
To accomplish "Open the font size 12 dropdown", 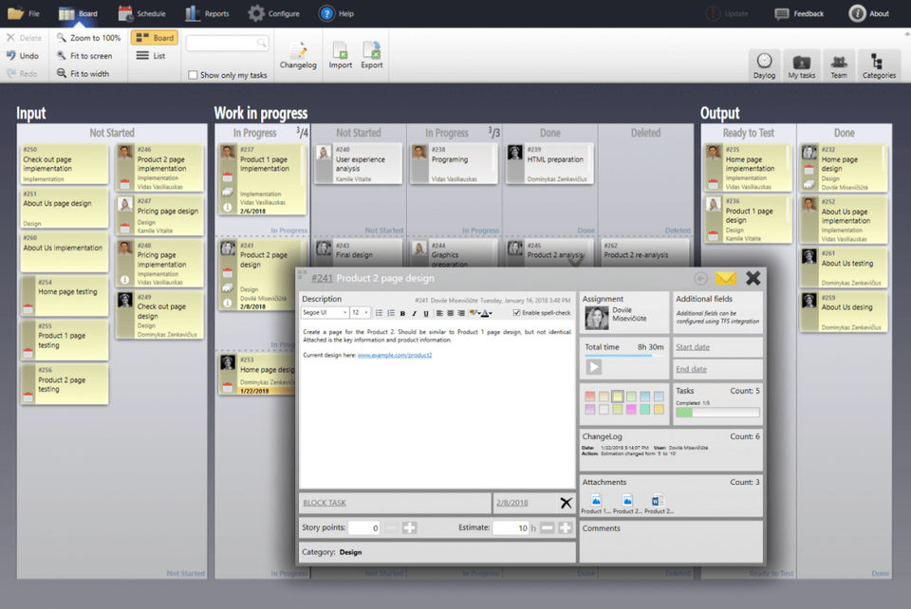I will tap(361, 313).
